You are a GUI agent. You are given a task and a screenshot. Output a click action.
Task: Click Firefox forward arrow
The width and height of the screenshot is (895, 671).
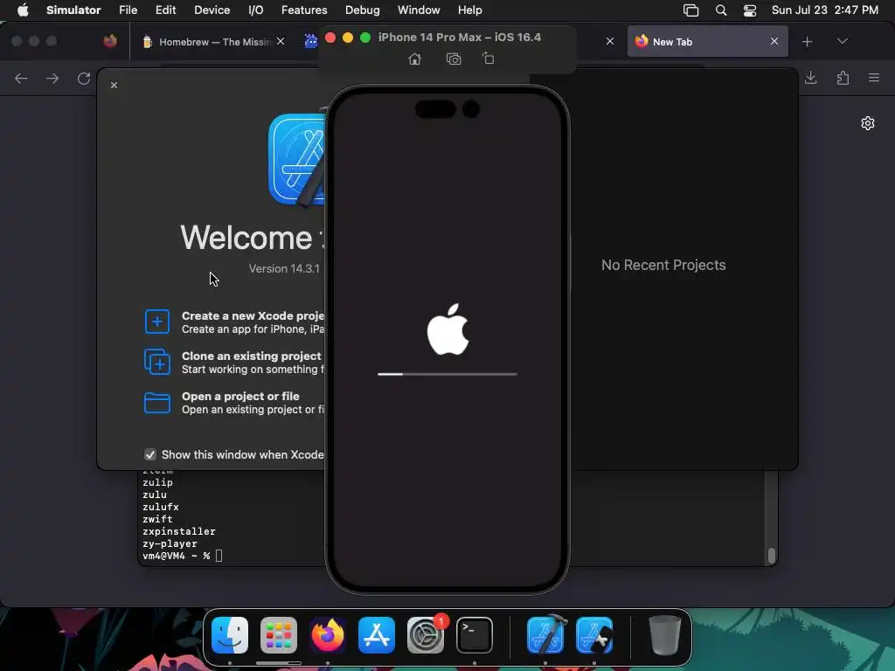coord(52,78)
